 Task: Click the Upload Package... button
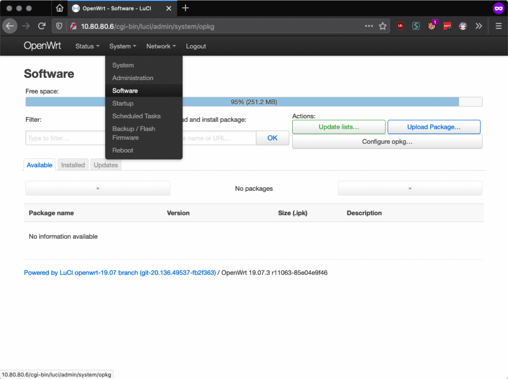[434, 127]
